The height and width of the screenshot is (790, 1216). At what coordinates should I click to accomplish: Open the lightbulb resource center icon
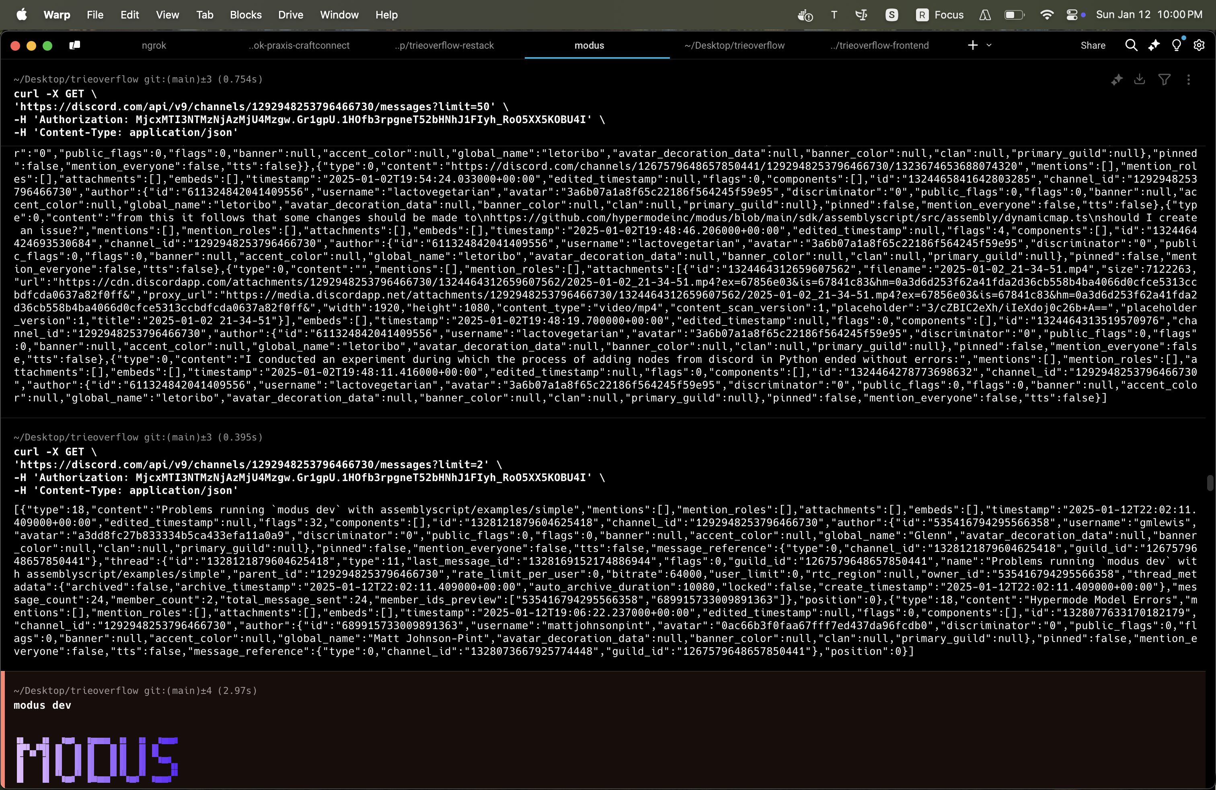(x=1177, y=45)
